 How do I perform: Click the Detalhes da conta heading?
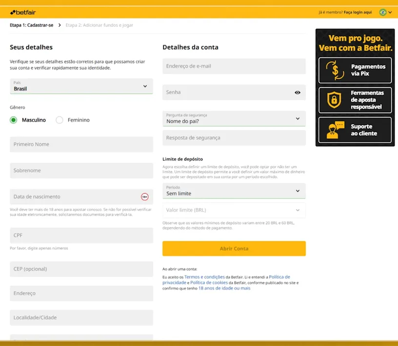click(190, 47)
